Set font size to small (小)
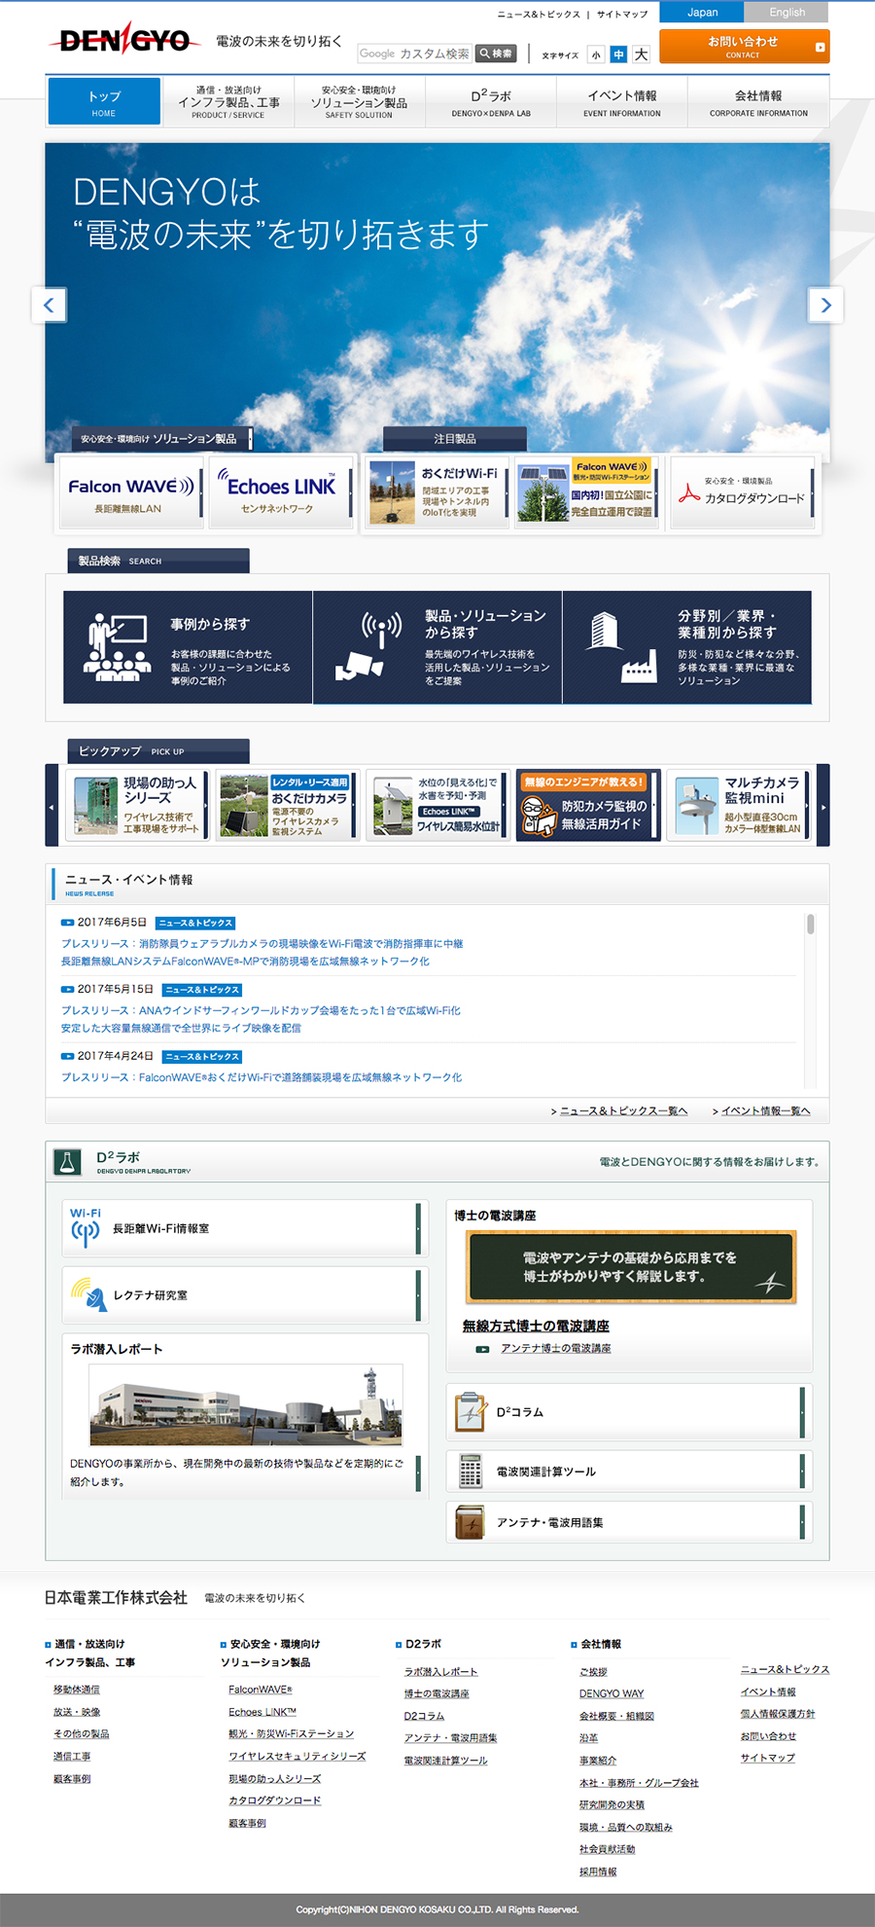The width and height of the screenshot is (875, 1927). click(x=596, y=55)
